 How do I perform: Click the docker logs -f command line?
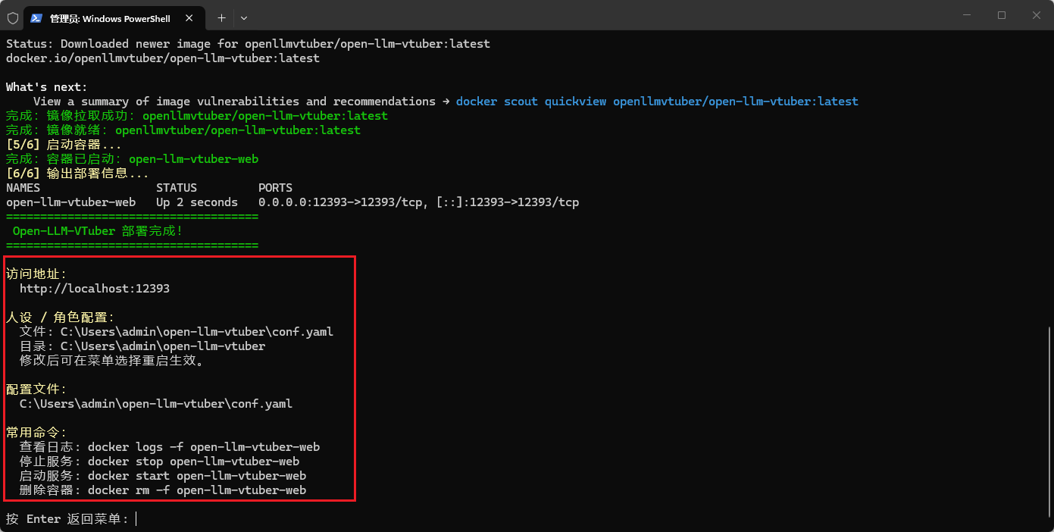point(170,447)
